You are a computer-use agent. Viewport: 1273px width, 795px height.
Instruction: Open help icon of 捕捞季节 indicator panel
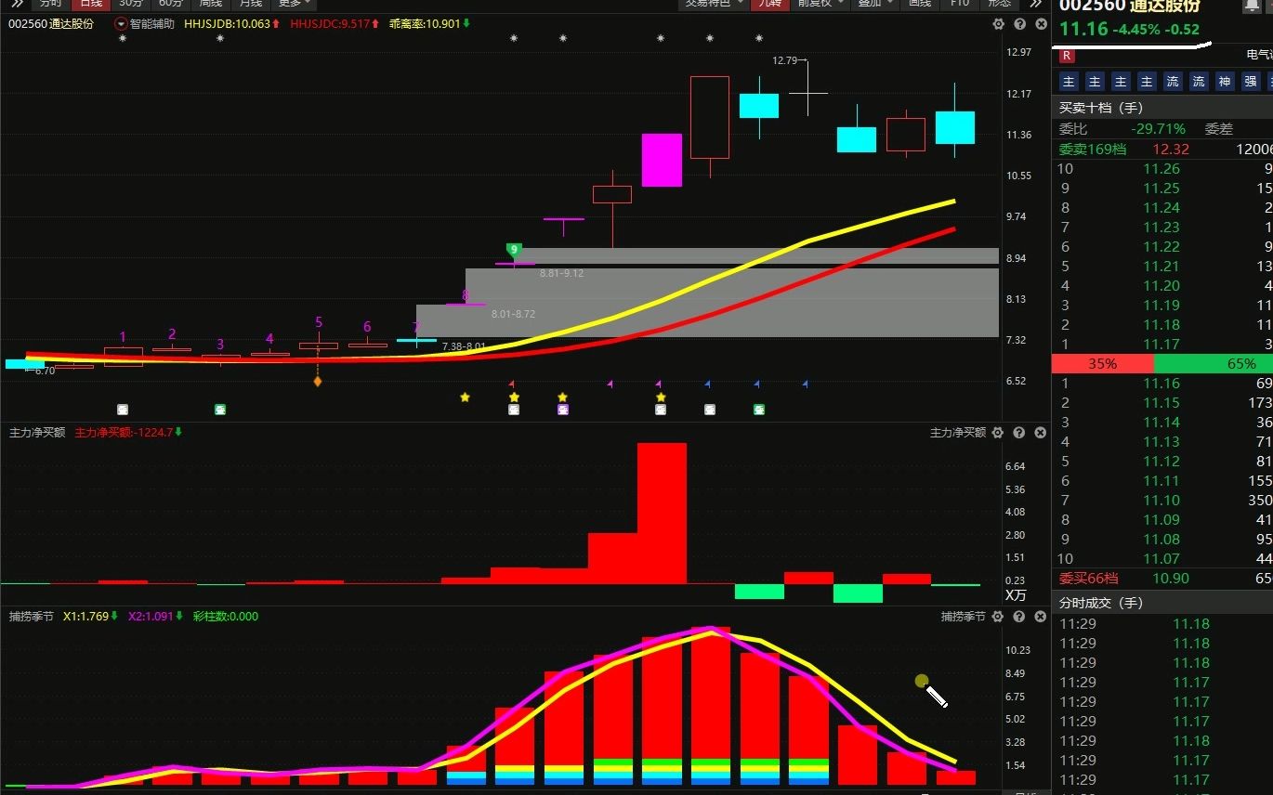click(1019, 617)
